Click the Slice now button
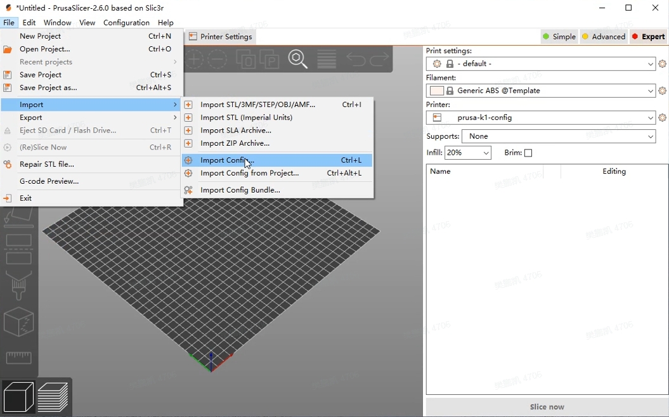The height and width of the screenshot is (417, 669). [x=547, y=407]
